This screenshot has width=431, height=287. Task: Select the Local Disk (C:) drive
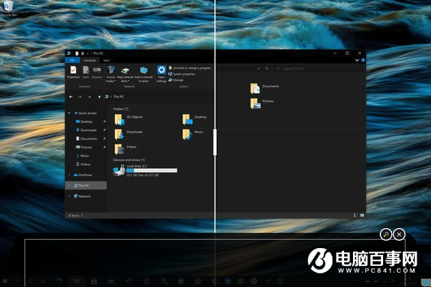145,171
